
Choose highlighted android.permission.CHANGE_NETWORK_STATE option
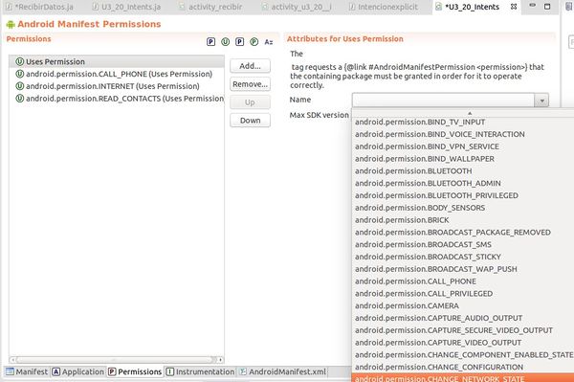[463, 378]
